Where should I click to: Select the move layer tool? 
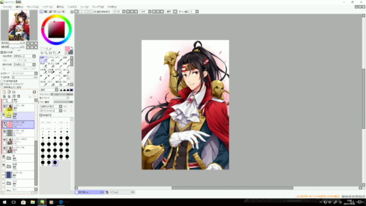[x=42, y=53]
